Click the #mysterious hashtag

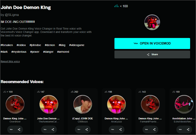click(19, 52)
